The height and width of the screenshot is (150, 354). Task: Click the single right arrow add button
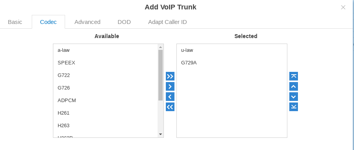[x=170, y=86]
